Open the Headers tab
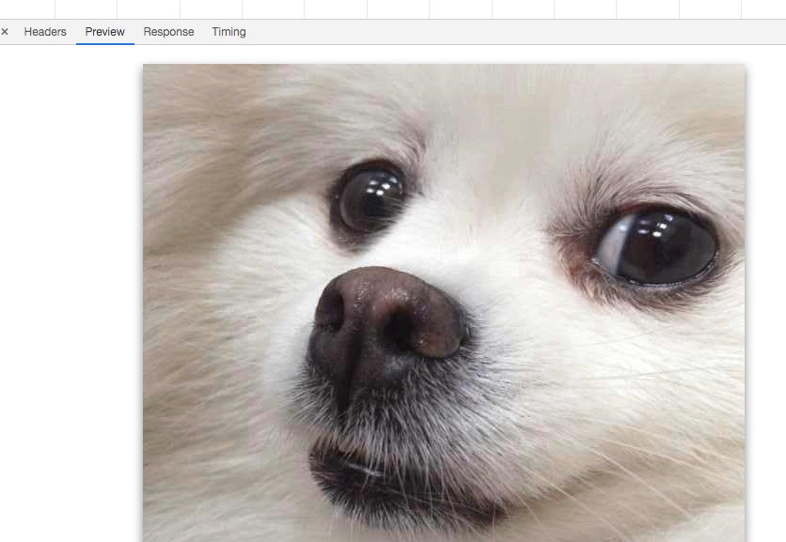This screenshot has width=786, height=542. [x=45, y=32]
